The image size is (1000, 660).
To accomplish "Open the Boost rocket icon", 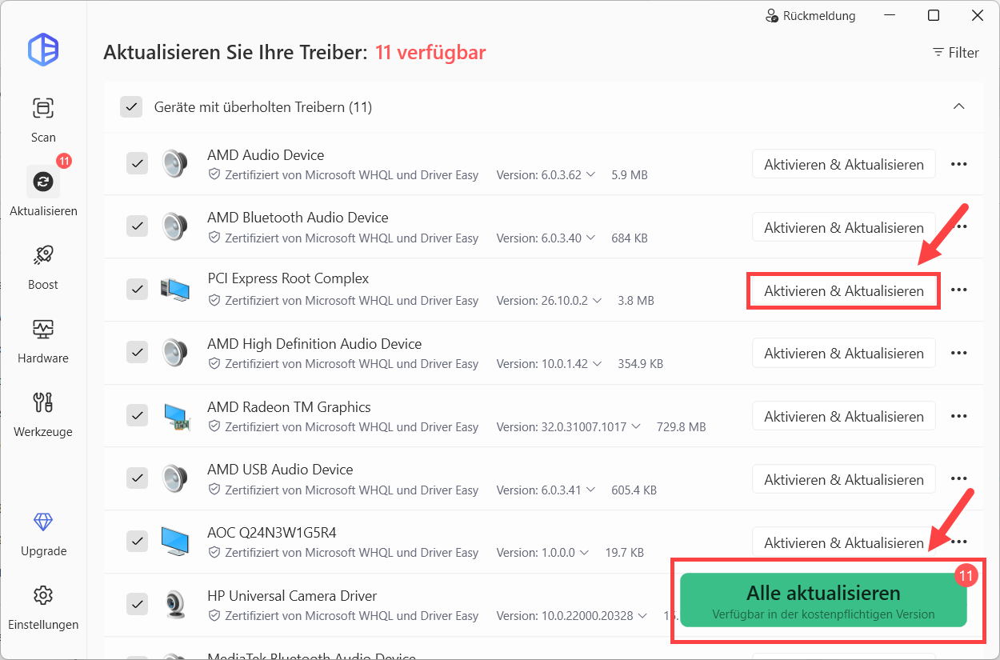I will tap(43, 255).
